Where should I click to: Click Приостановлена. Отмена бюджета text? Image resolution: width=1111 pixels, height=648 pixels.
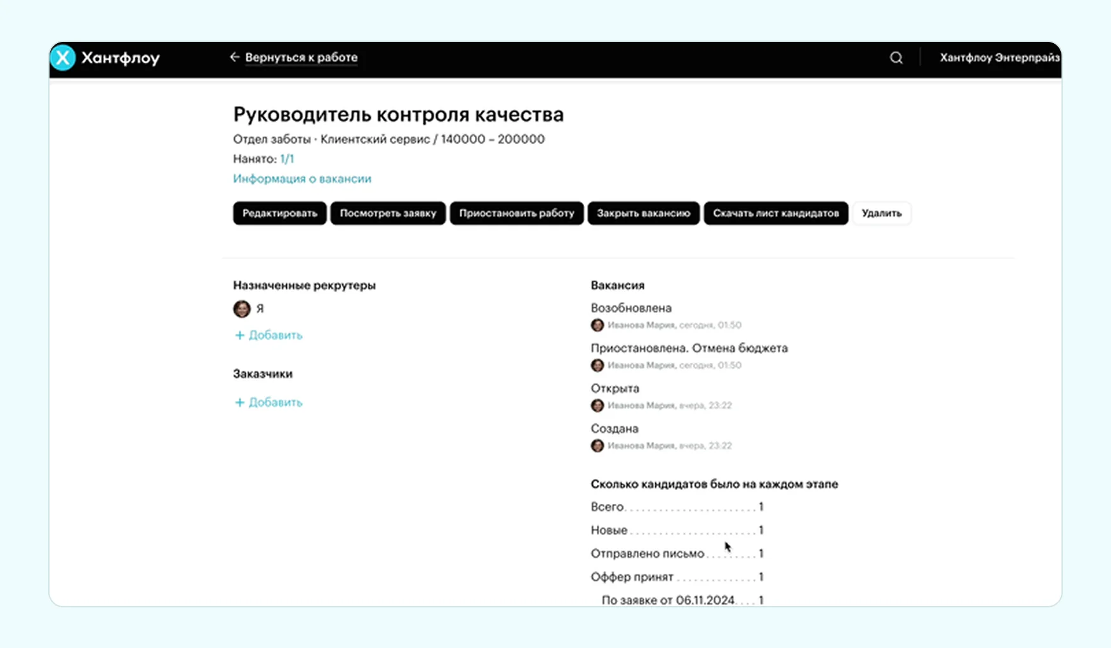[689, 348]
